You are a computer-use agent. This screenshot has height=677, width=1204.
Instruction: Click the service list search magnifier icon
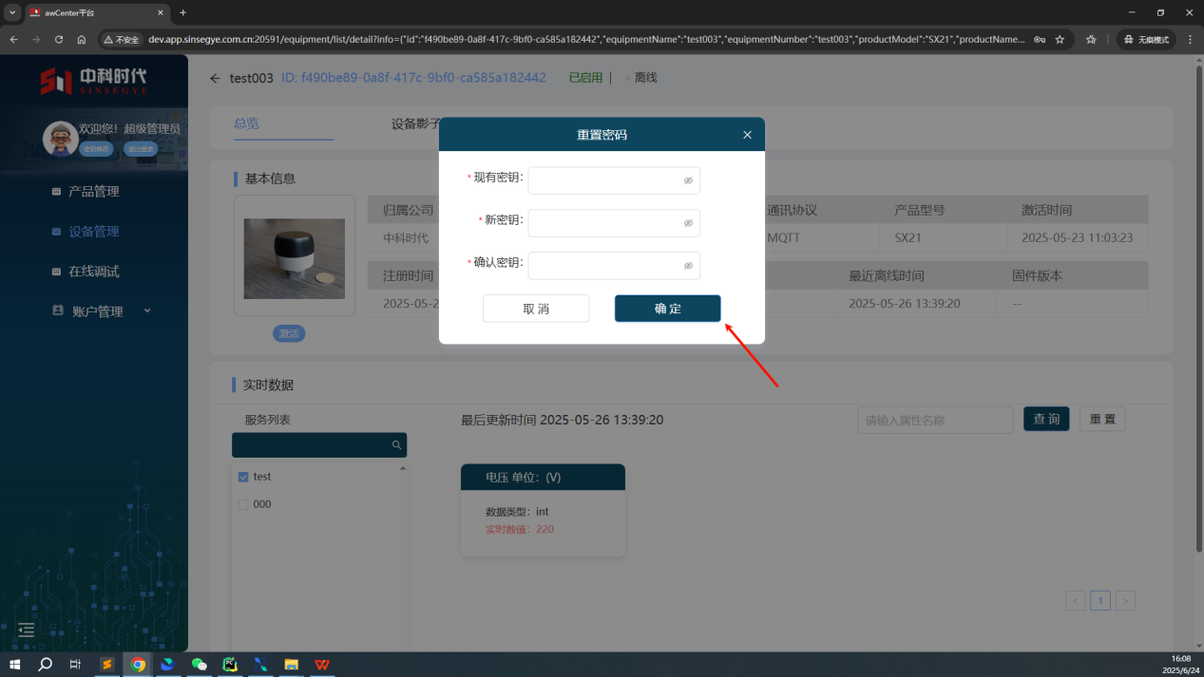(x=397, y=445)
